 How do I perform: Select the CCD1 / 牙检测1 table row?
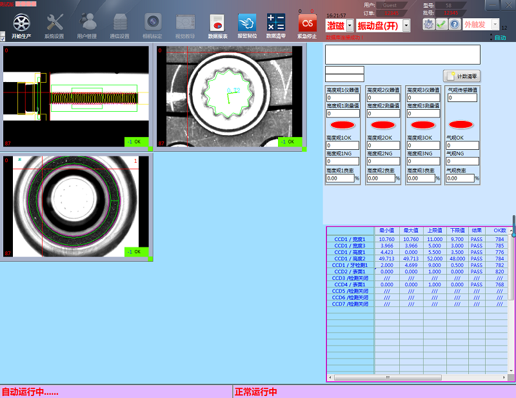coord(350,265)
